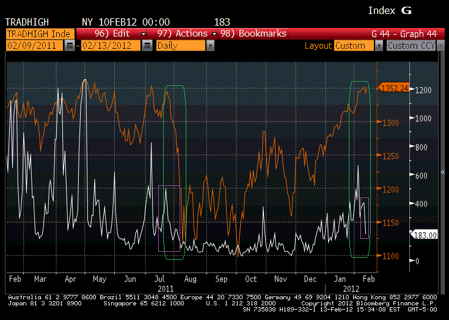This screenshot has width=449, height=320.
Task: Click the Copyright 2012 Bloomberg Finance L.P. text
Action: coord(369,303)
